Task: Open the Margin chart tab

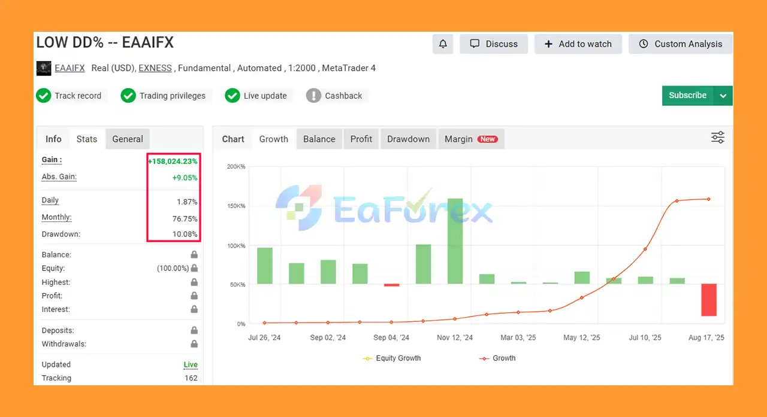Action: (x=471, y=139)
